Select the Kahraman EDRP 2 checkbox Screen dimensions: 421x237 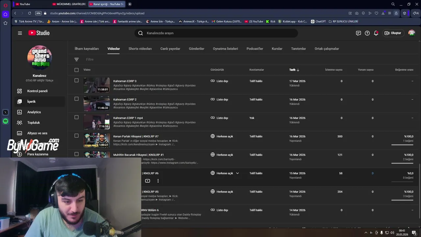77,99
